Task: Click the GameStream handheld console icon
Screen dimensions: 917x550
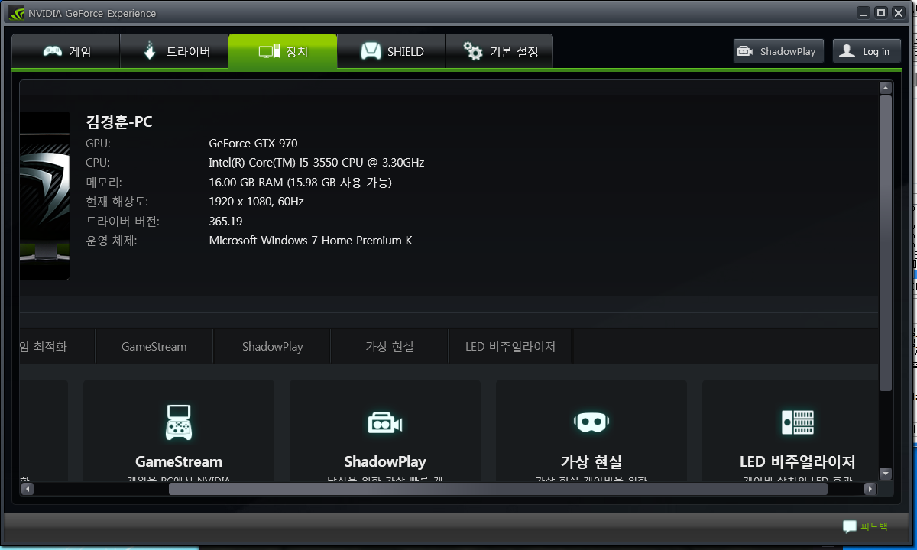Action: coord(179,422)
